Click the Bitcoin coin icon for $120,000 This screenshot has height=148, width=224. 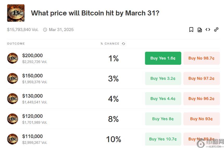tap(13, 119)
